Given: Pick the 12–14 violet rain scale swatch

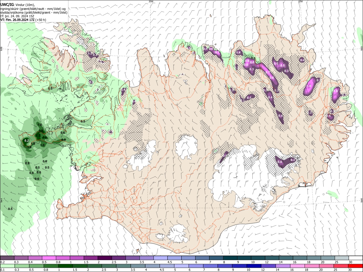Looking at the screenshot, I should pyautogui.click(x=268, y=266).
